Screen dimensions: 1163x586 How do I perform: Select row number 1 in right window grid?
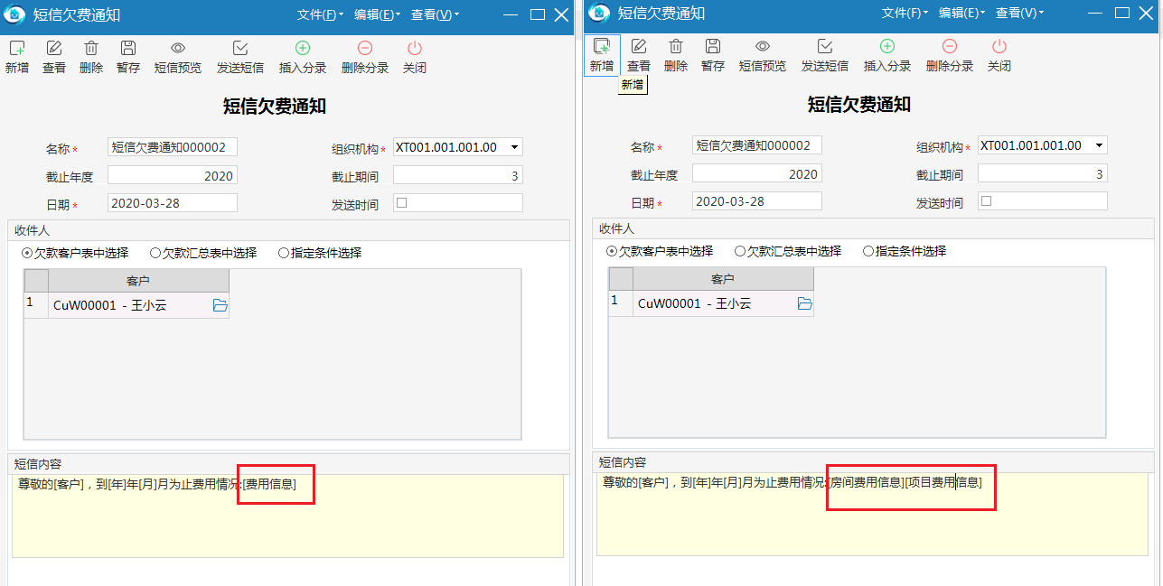[621, 303]
